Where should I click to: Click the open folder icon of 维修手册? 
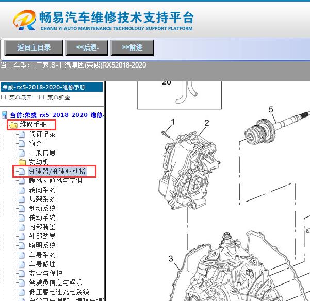click(x=13, y=125)
